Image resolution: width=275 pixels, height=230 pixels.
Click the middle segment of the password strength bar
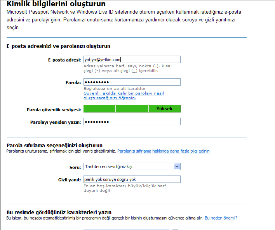(132, 109)
